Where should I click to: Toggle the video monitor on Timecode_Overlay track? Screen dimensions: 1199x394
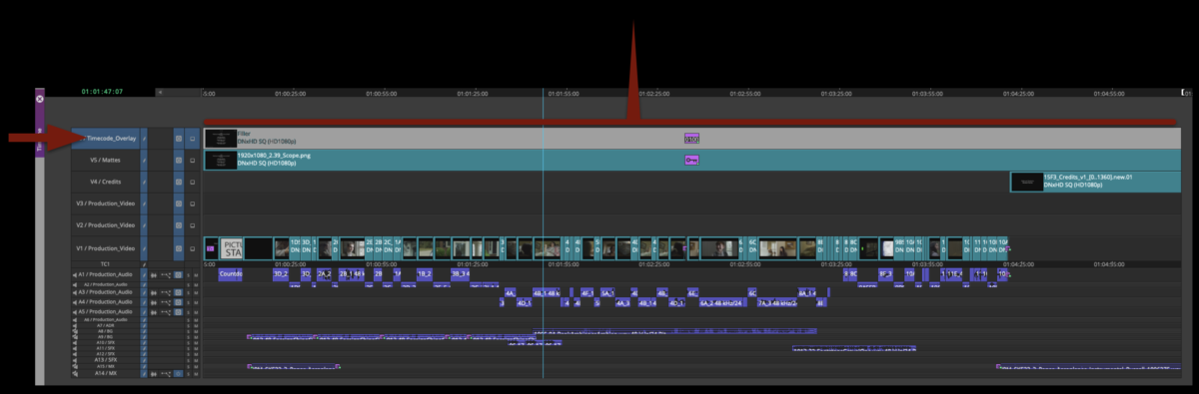click(x=193, y=139)
